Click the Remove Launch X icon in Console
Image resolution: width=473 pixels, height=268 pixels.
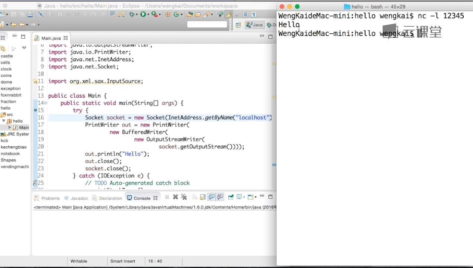176,197
